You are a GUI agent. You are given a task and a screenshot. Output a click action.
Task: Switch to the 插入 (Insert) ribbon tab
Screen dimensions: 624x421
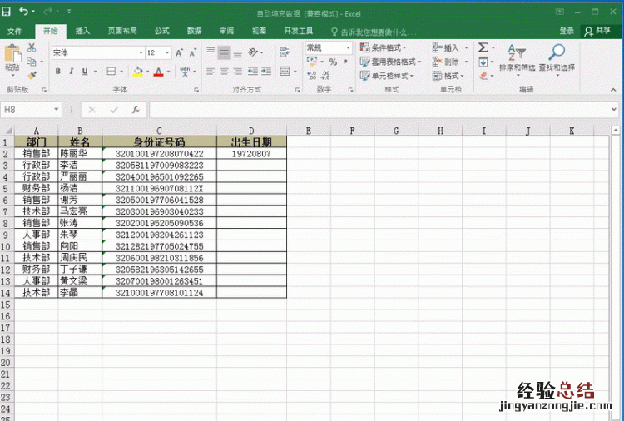click(x=82, y=31)
